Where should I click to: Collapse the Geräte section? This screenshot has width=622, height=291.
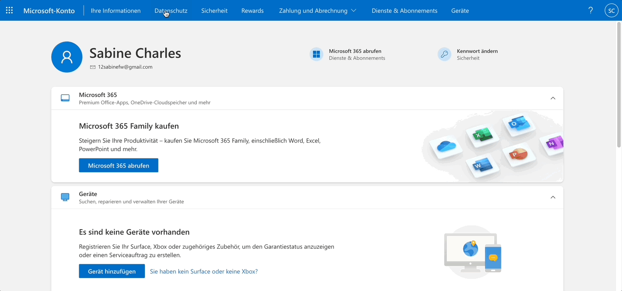(x=552, y=197)
